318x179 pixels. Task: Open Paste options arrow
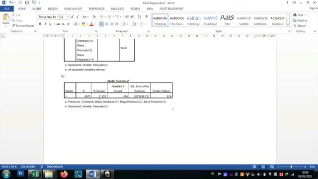pyautogui.click(x=5, y=26)
